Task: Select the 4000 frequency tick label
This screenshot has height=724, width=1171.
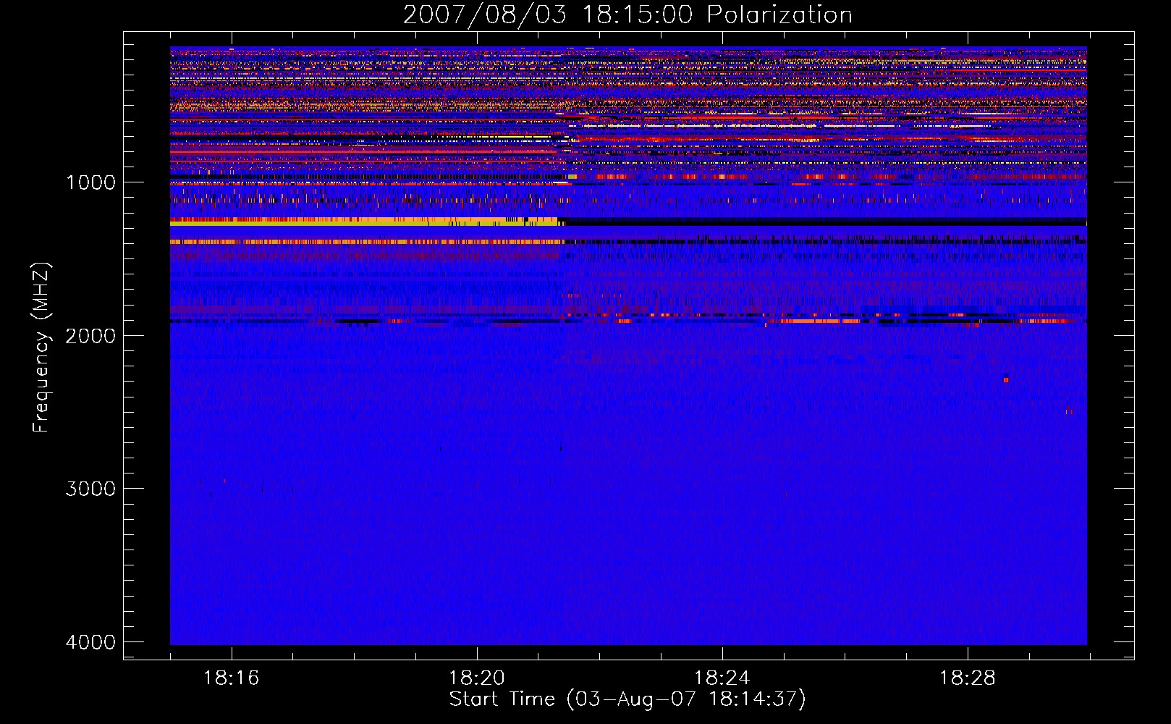Action: [90, 642]
